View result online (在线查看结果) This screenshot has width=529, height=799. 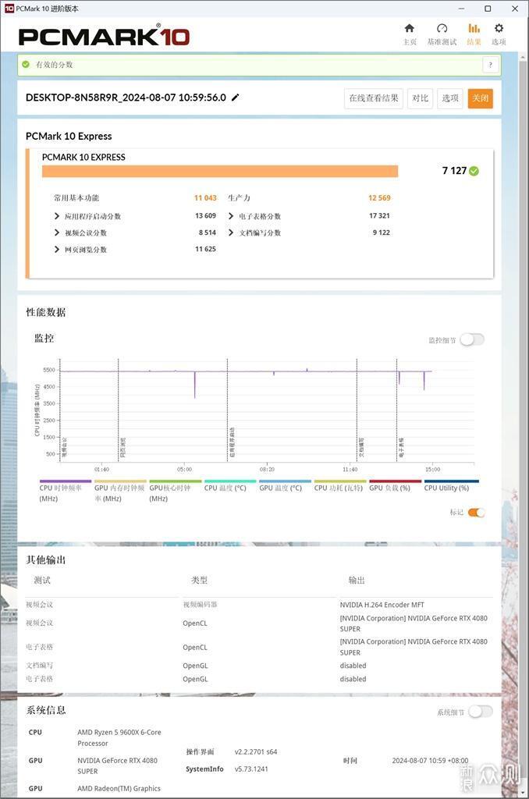(374, 98)
